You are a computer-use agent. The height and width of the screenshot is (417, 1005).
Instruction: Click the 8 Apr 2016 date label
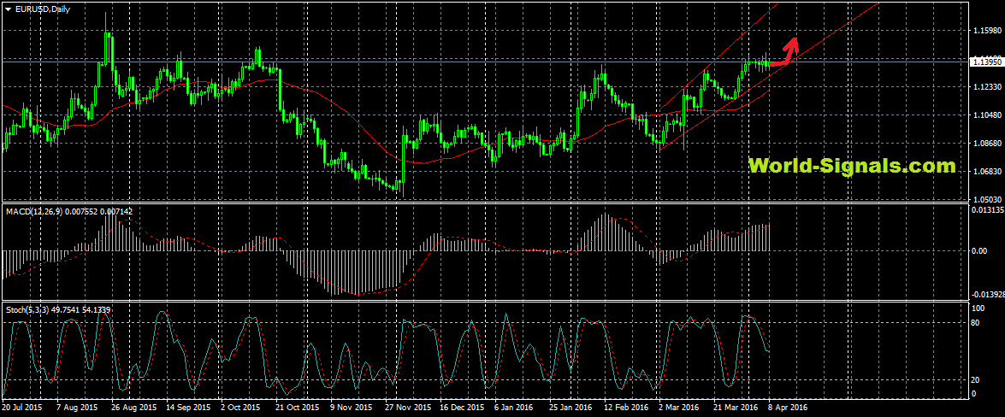pyautogui.click(x=787, y=408)
